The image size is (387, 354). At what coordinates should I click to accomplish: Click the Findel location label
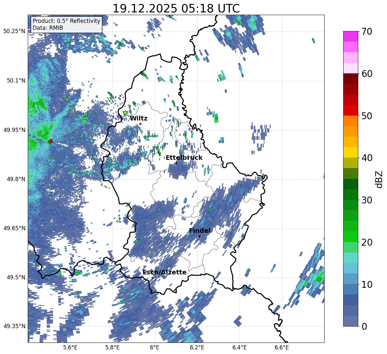(x=200, y=231)
